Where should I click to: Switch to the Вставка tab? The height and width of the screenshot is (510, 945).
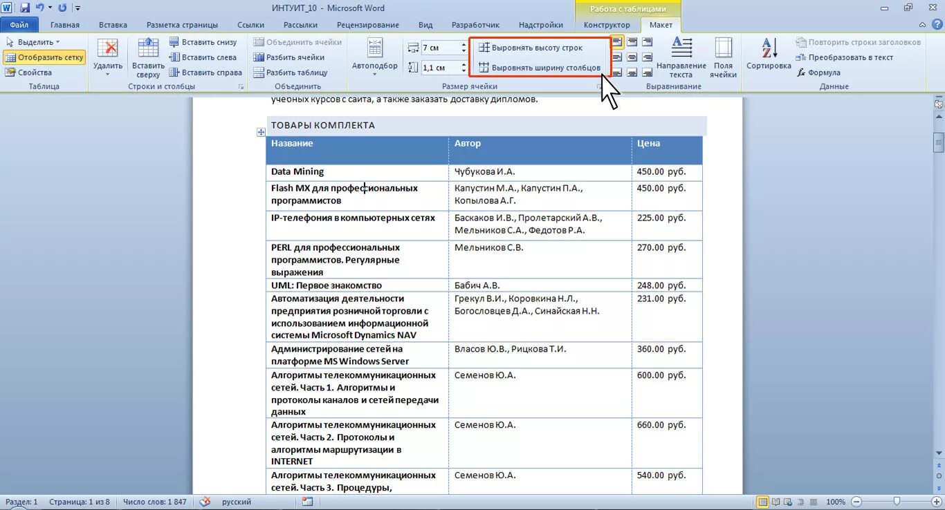click(113, 25)
